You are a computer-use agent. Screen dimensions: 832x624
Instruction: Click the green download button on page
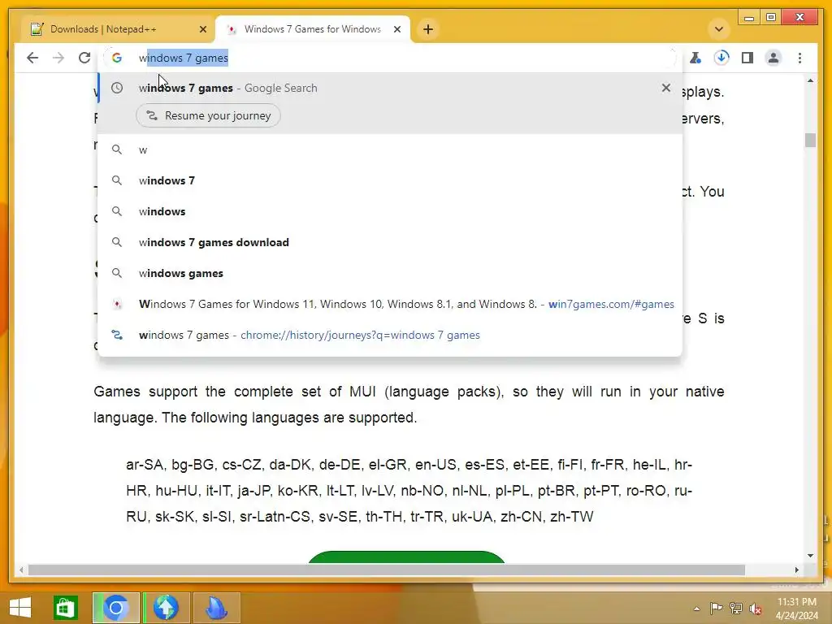pyautogui.click(x=406, y=557)
